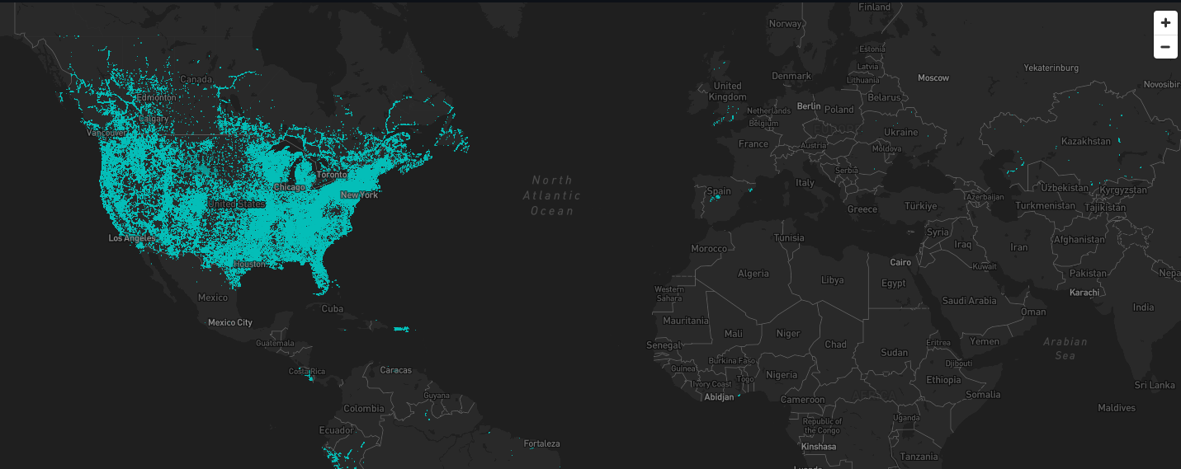Zoom out with the minus button
Viewport: 1181px width, 469px height.
pos(1164,47)
